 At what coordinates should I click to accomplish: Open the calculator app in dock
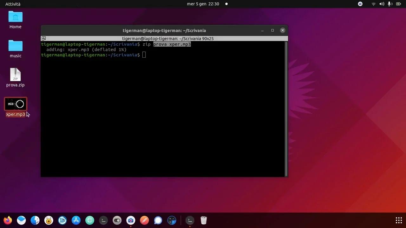172,220
